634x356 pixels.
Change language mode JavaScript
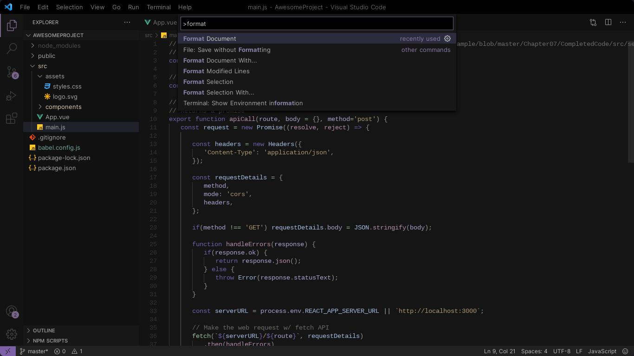pos(602,351)
